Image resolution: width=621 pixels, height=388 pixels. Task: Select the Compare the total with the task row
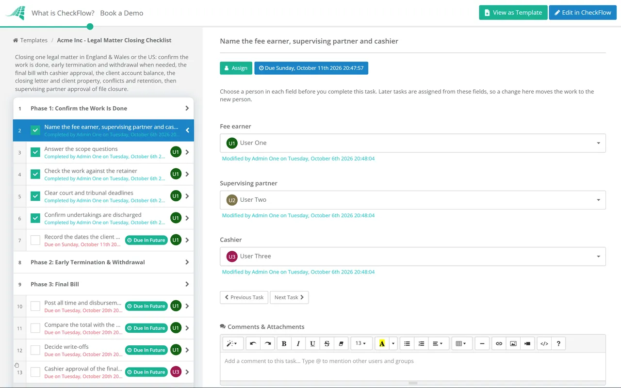103,328
